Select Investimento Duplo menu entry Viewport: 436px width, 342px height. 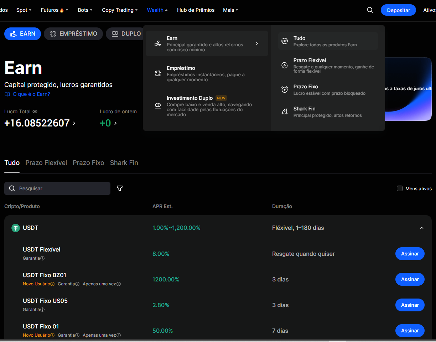click(x=207, y=106)
